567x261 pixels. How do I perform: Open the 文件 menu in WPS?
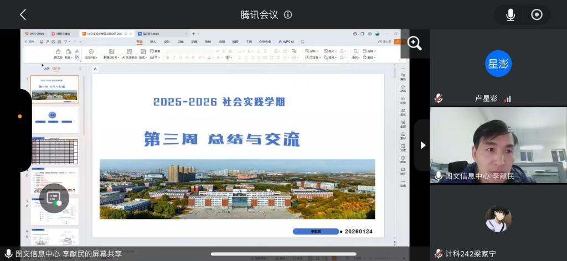[31, 41]
